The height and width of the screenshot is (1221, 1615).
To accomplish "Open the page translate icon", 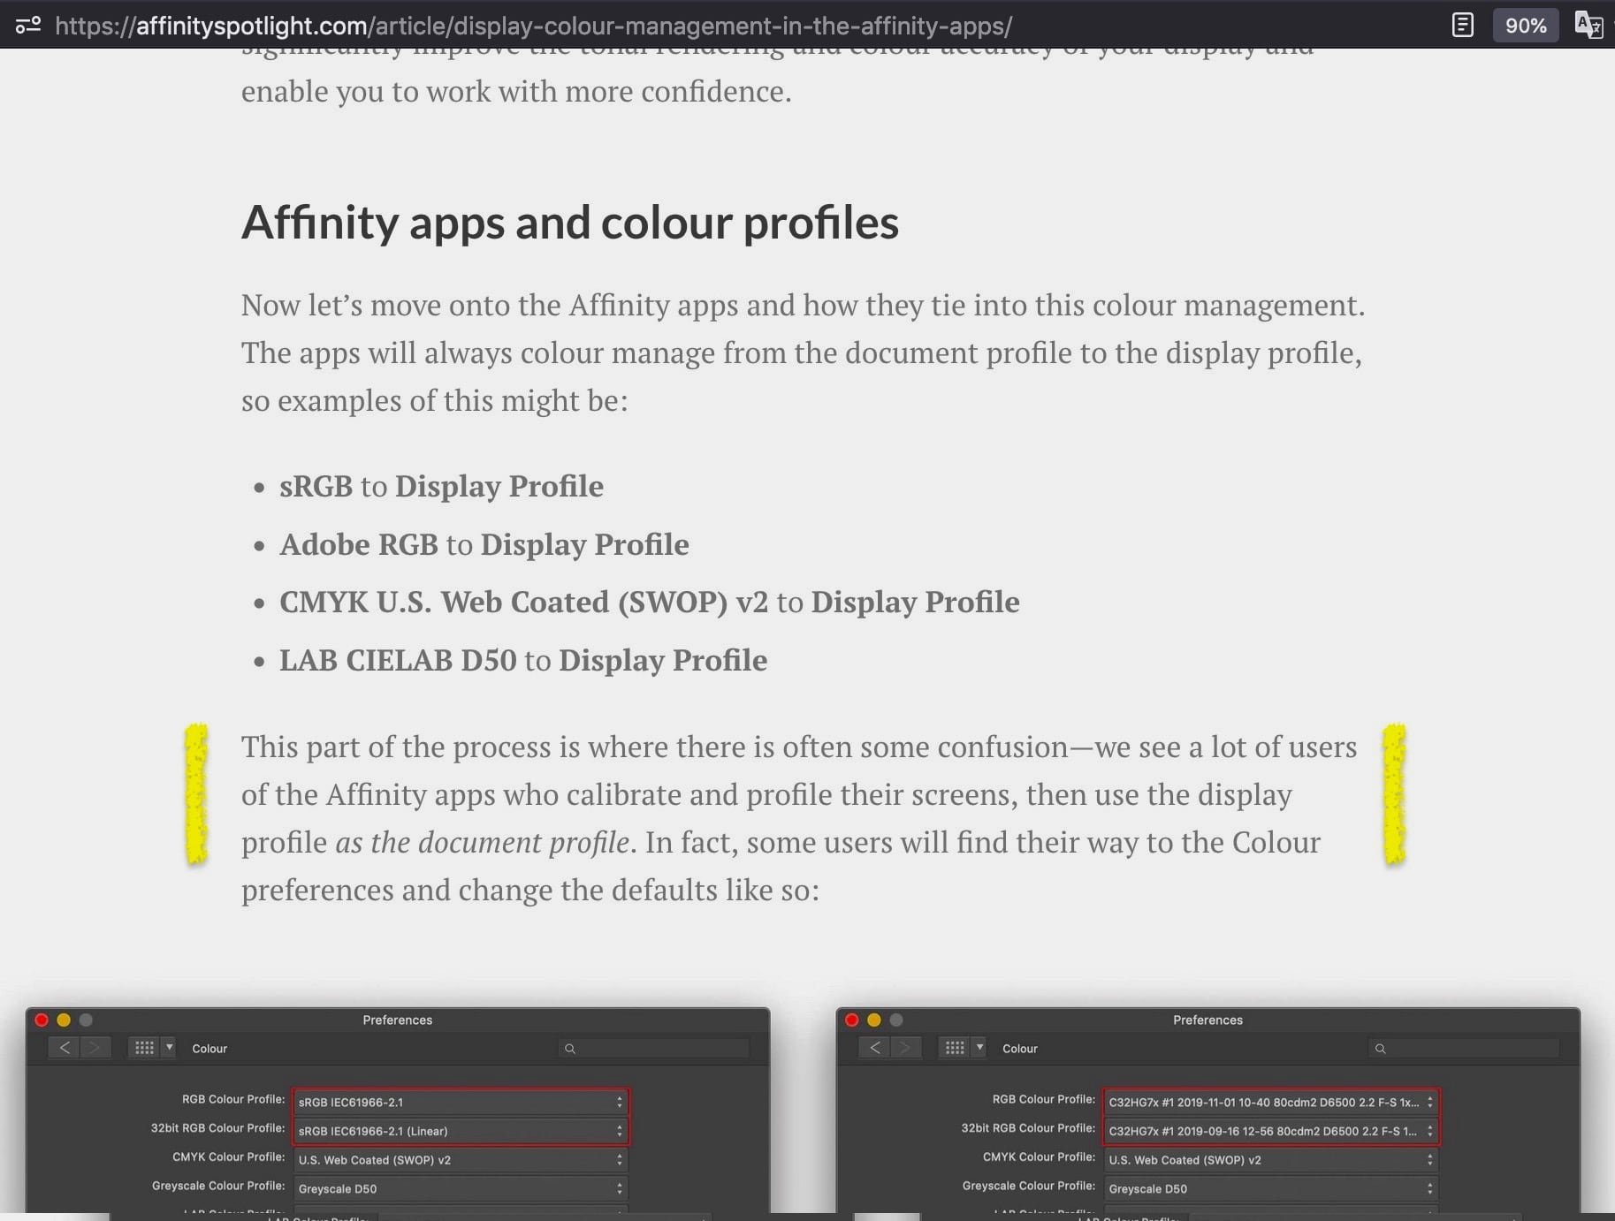I will click(x=1588, y=25).
